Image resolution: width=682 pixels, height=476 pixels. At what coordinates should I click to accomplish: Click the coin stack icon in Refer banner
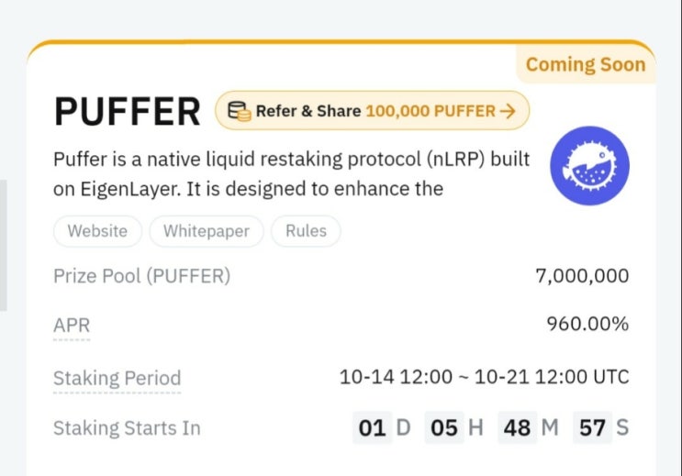pos(239,111)
